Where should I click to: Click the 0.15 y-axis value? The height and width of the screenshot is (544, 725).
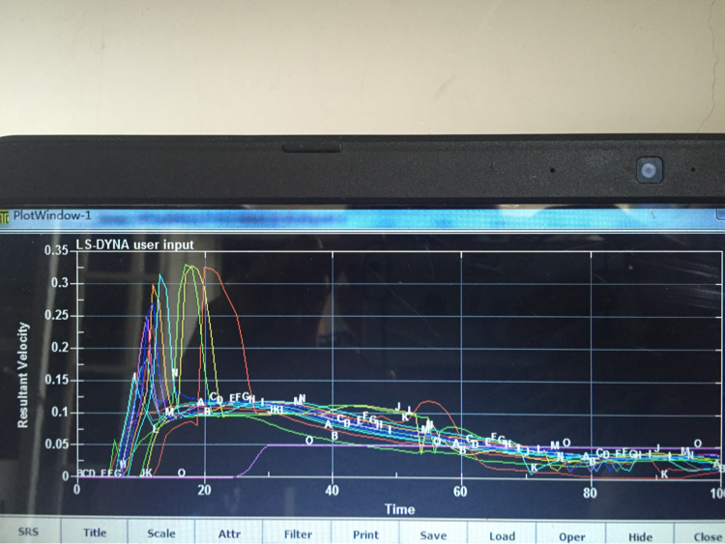tap(56, 380)
